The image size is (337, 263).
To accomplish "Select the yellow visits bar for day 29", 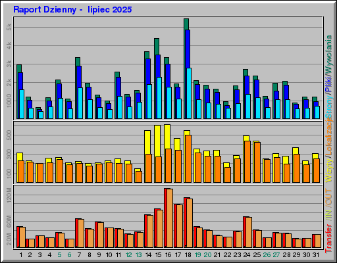I will [x=296, y=151].
